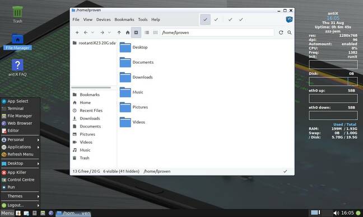Toggle the second checkmark panel button
The width and height of the screenshot is (363, 217).
point(216,20)
